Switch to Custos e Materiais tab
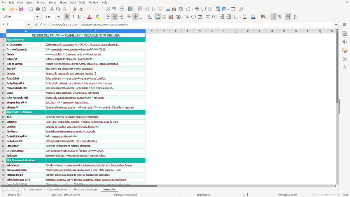The height and width of the screenshot is (197, 350). pos(57,189)
